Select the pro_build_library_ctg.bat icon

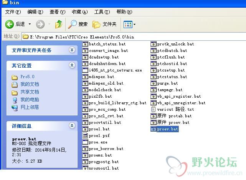pyautogui.click(x=85, y=103)
